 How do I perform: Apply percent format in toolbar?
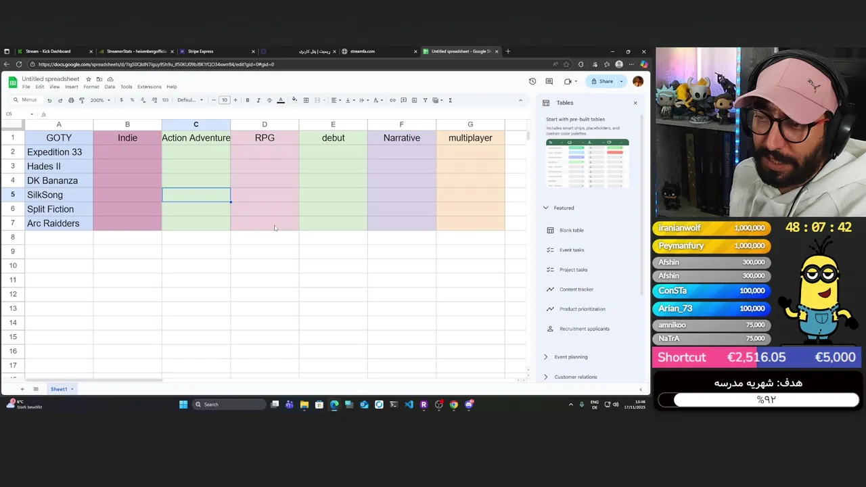(x=132, y=100)
